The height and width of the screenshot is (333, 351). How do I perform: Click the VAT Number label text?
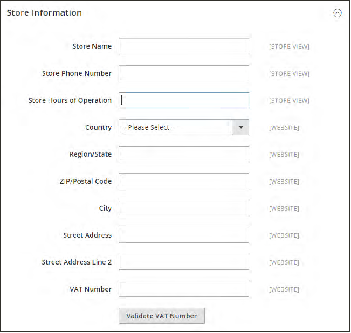point(91,289)
